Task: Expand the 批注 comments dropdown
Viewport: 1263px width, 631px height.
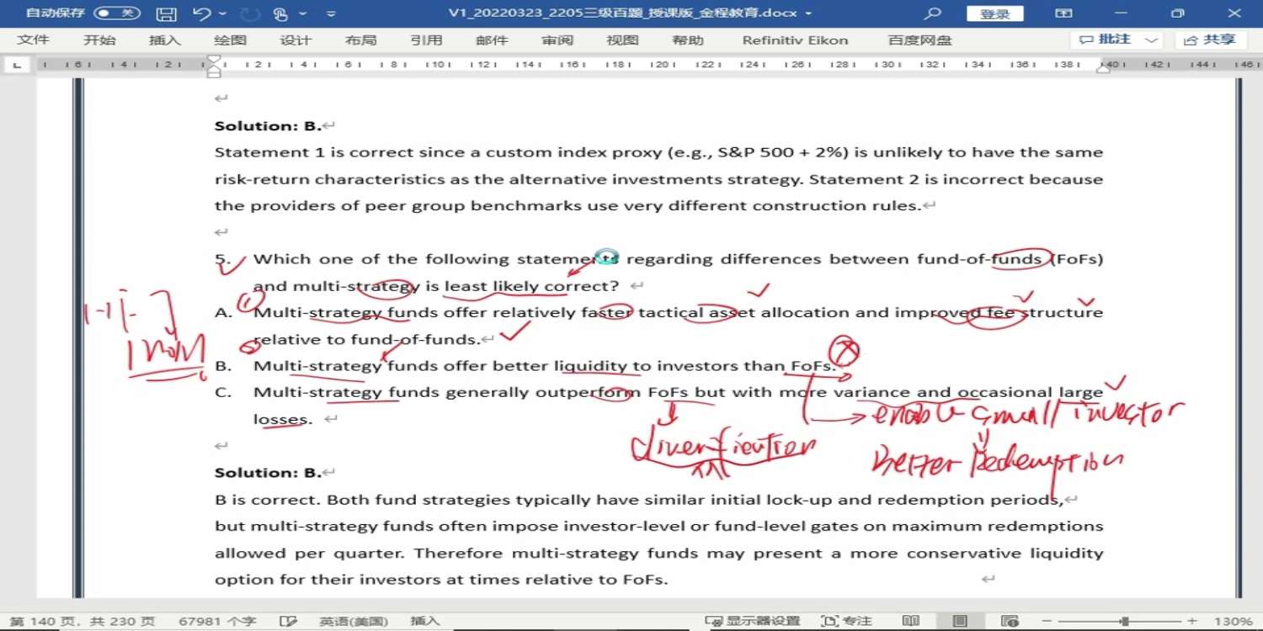Action: [1153, 40]
